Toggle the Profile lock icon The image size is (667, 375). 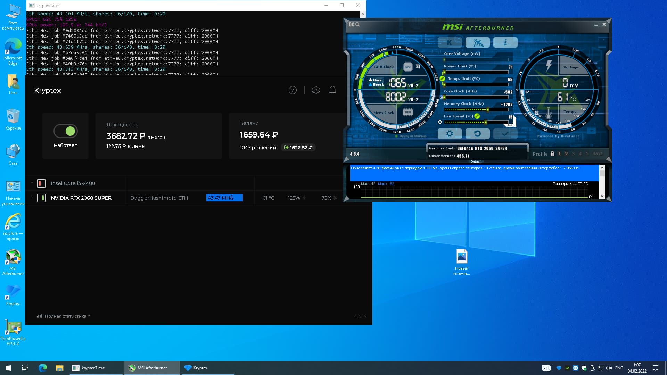(x=552, y=153)
